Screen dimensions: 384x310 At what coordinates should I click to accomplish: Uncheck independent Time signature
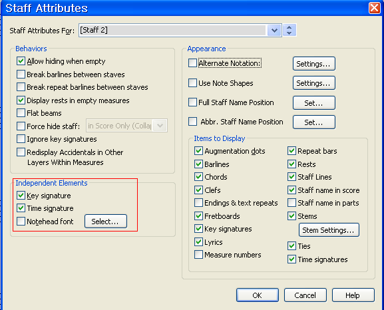point(21,208)
